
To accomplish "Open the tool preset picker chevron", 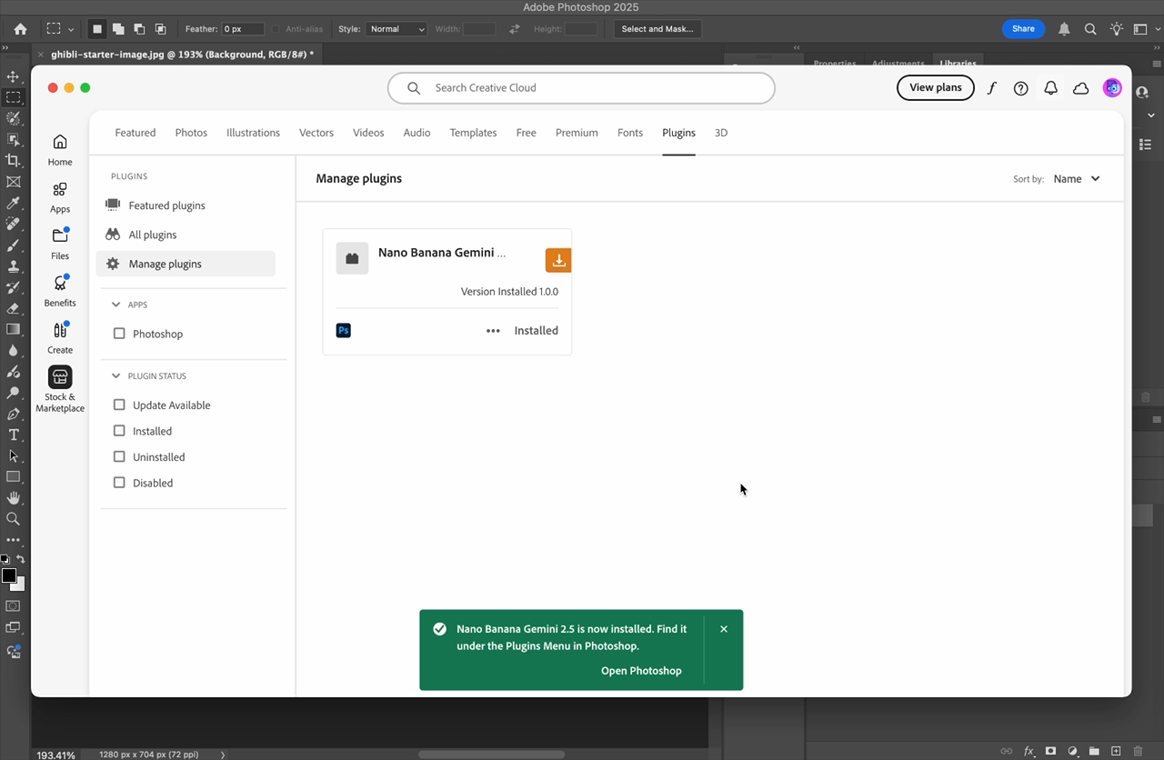I will pos(71,29).
